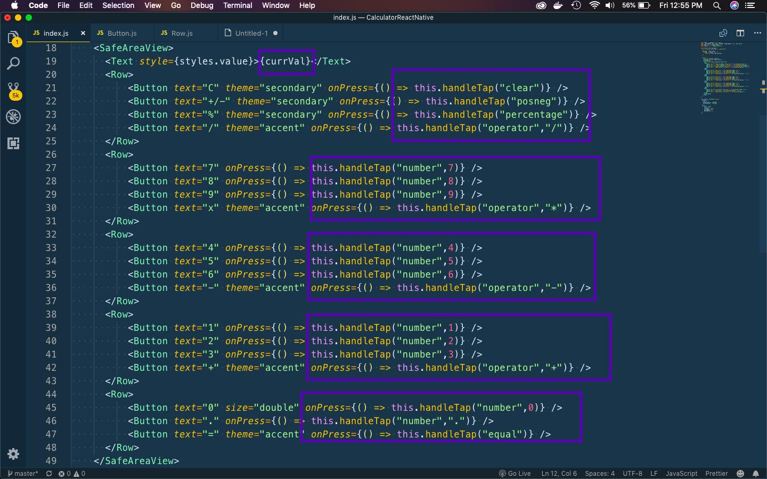Split the editor to the right
Image resolution: width=767 pixels, height=479 pixels.
click(740, 33)
